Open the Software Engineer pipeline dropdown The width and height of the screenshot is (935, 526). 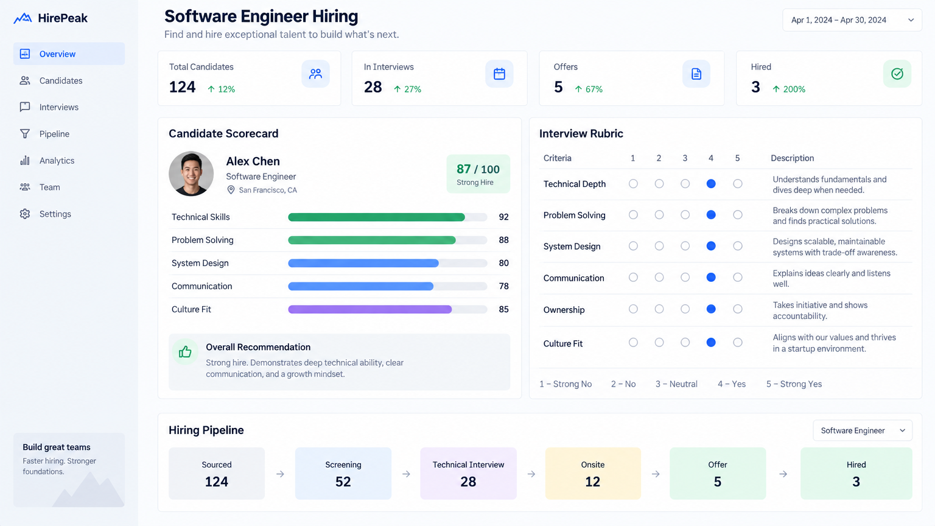(863, 430)
